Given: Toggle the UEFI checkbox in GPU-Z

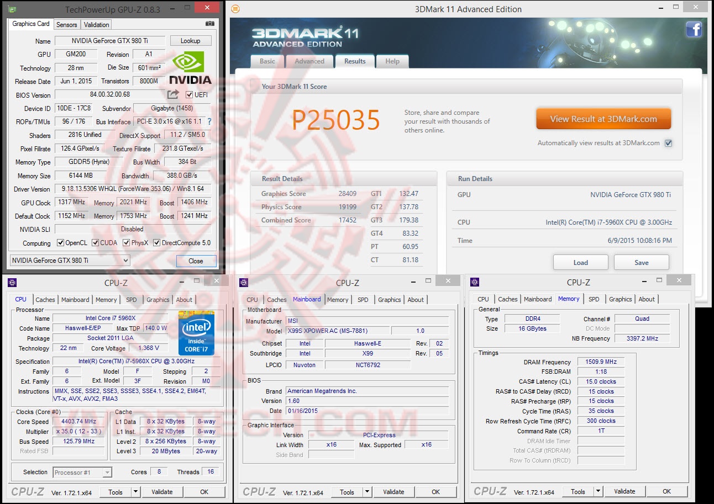Looking at the screenshot, I should [190, 94].
